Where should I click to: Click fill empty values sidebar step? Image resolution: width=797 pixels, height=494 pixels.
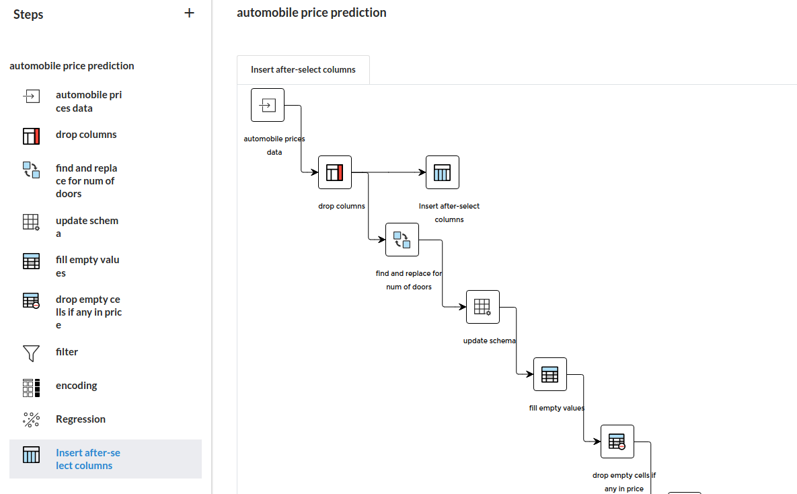[87, 266]
